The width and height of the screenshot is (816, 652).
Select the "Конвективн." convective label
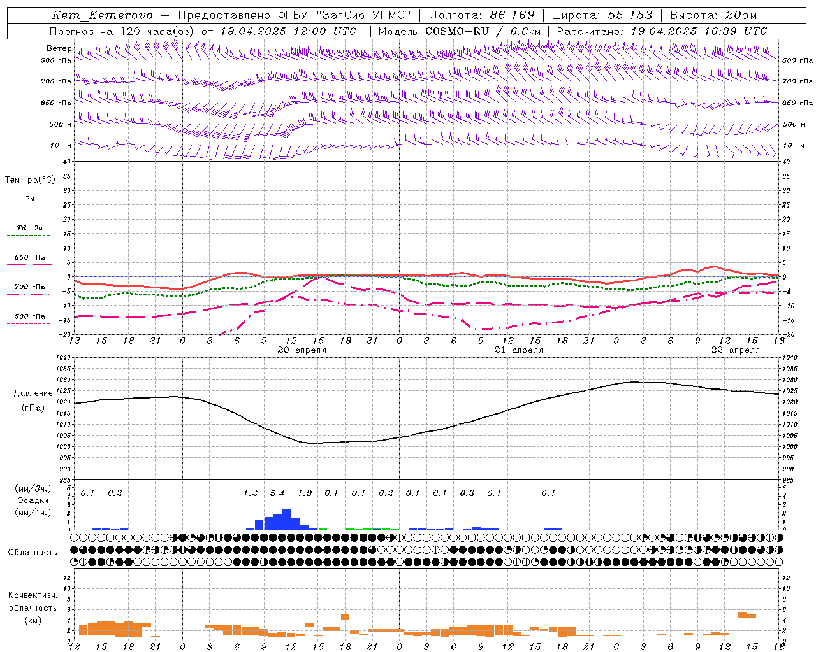pos(33,595)
